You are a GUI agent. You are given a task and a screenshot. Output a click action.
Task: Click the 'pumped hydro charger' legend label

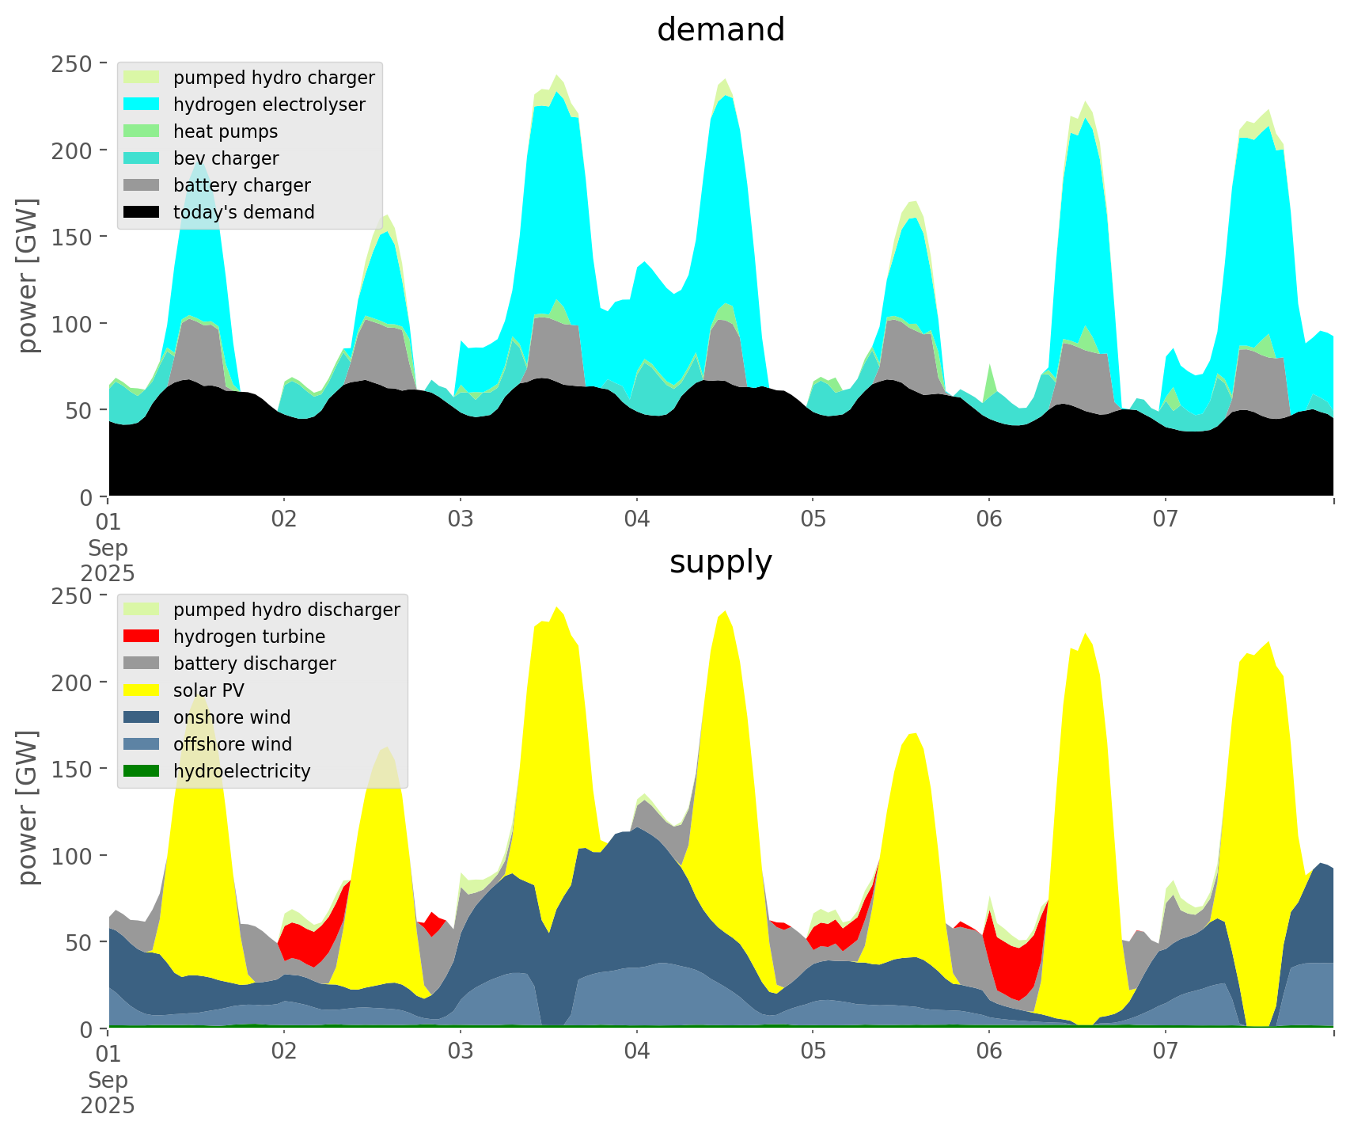(274, 78)
